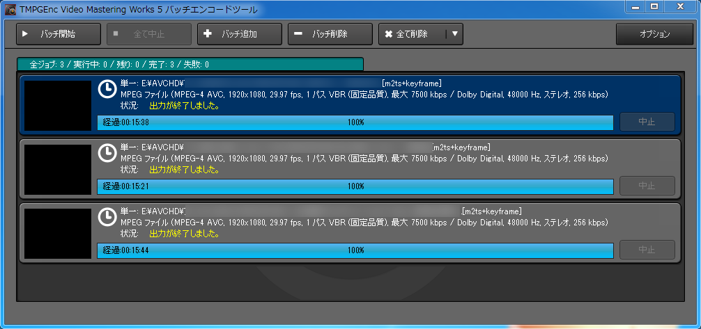Select thumbnail of the 00:15:38 job
This screenshot has width=701, height=329.
point(58,105)
